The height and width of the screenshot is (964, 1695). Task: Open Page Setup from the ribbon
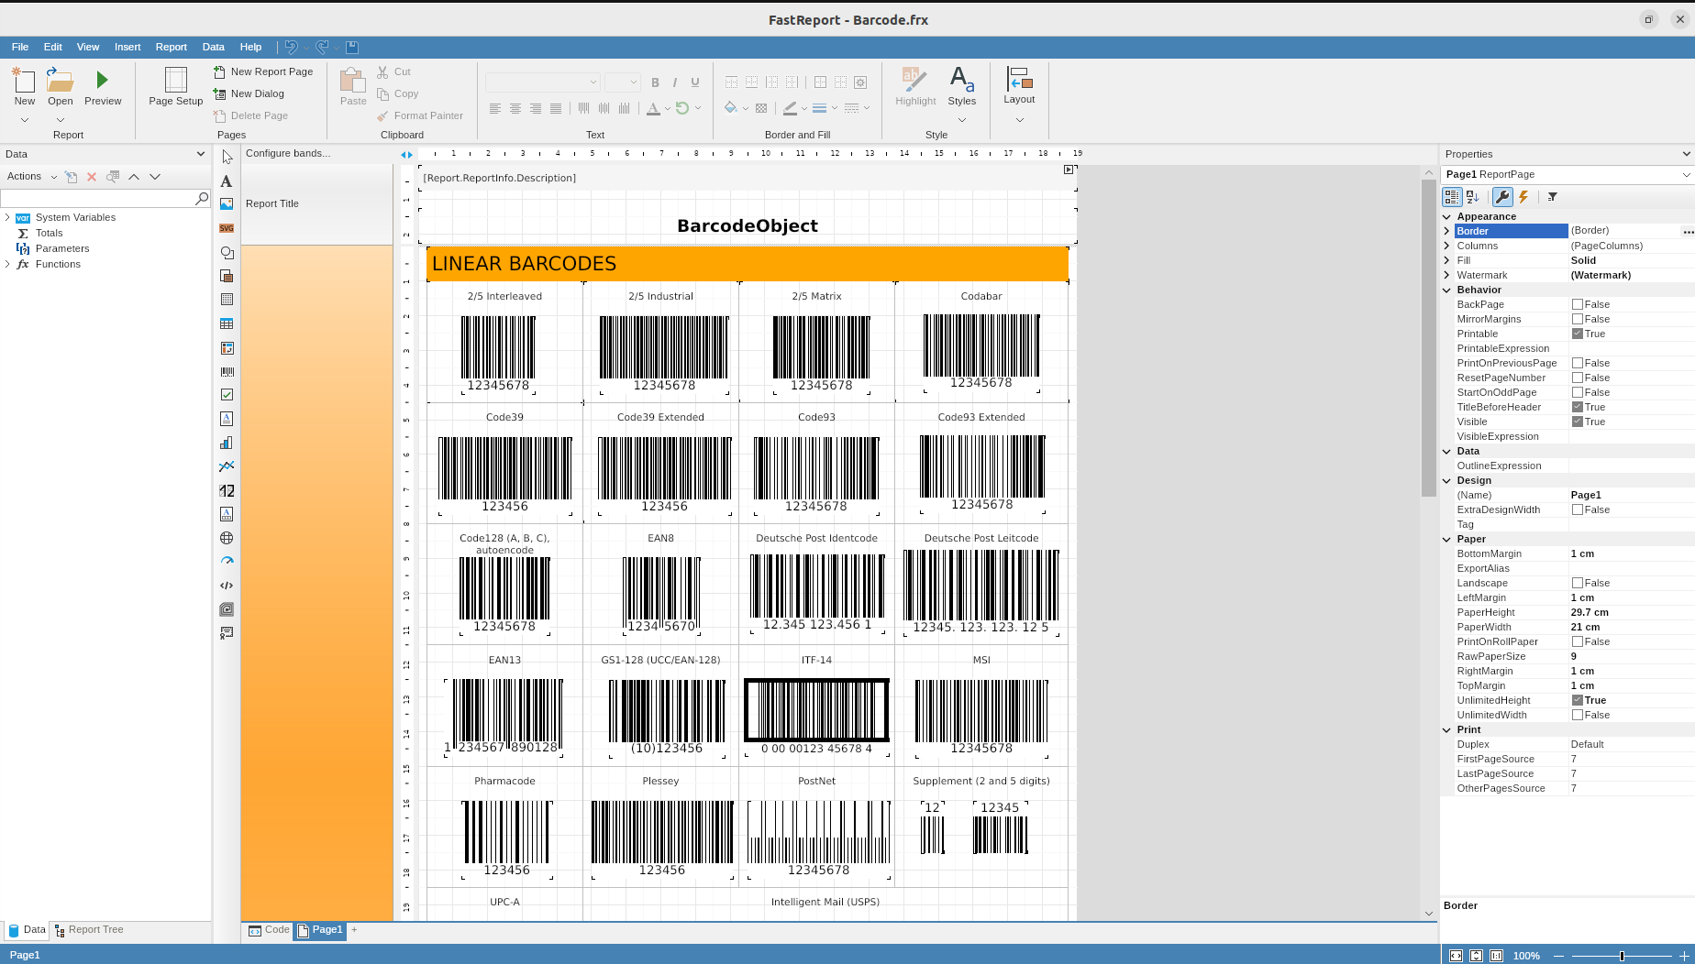(175, 87)
